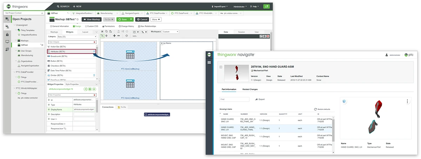Open the widget Category dropdown
This screenshot has width=421, height=159.
(x=77, y=36)
